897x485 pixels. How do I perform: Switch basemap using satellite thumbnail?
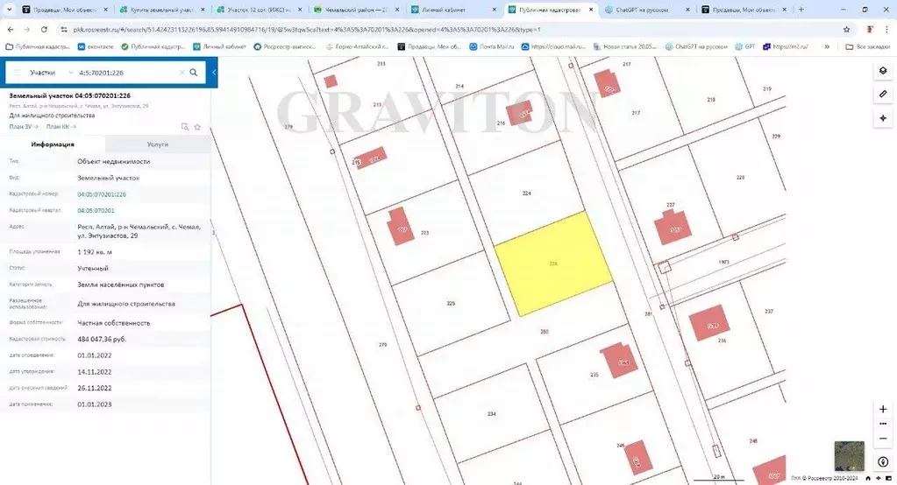pyautogui.click(x=850, y=456)
